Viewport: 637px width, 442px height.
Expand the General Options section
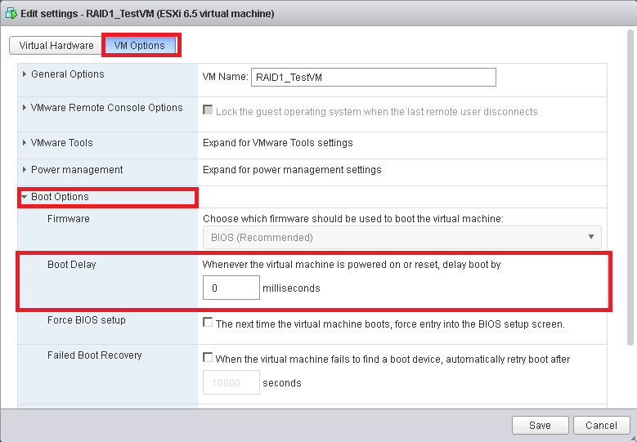67,74
